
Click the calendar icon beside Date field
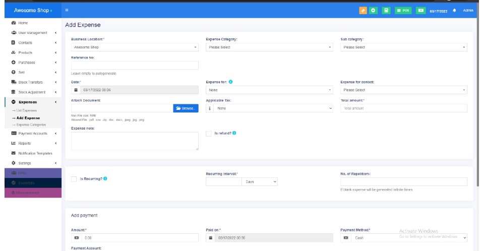click(x=76, y=90)
